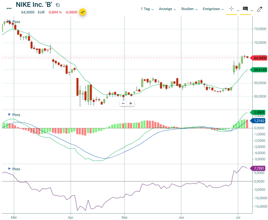Image resolution: width=268 pixels, height=220 pixels.
Task: Click the NIKE Inc. 'B' title
Action: pyautogui.click(x=34, y=5)
